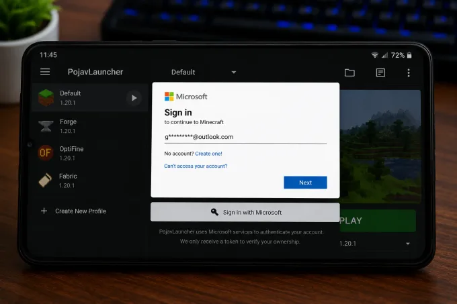The height and width of the screenshot is (304, 457).
Task: Click the 'to continue to Minecraft' text
Action: coord(194,122)
